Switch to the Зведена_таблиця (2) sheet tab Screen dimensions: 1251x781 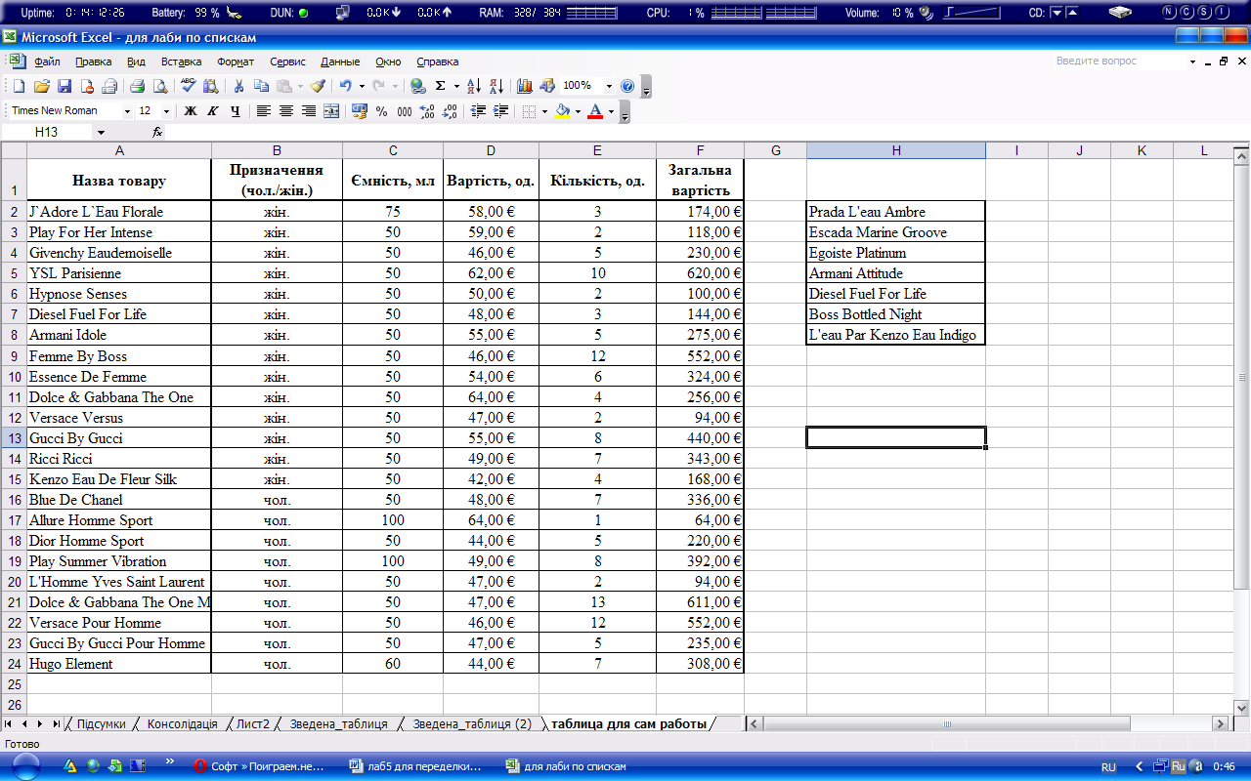(472, 723)
